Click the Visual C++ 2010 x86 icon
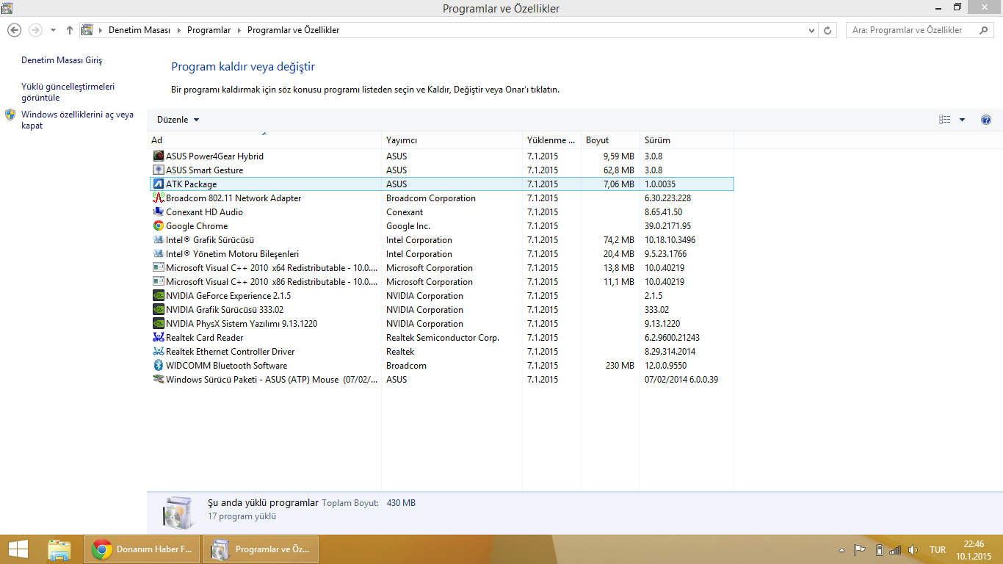Viewport: 1003px width, 564px height. click(x=158, y=281)
